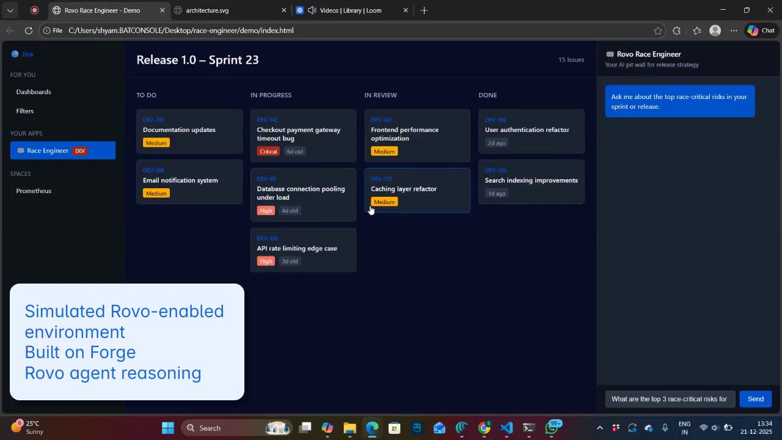Open Terminal from taskbar
The image size is (782, 440).
529,428
